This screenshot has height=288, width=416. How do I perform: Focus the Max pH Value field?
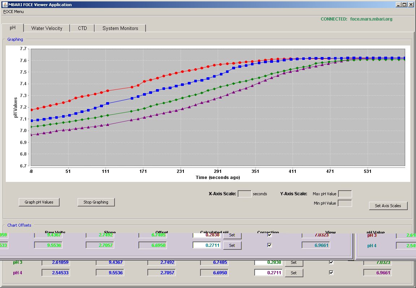pos(345,194)
